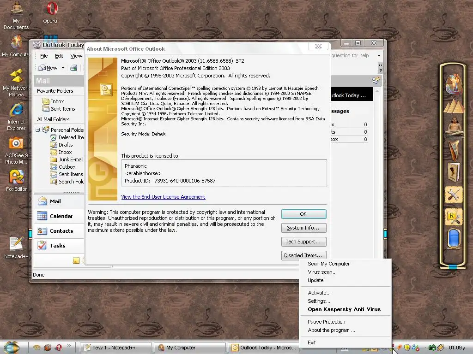
Task: Click the Print icon in Outlook toolbar
Action: pos(73,68)
